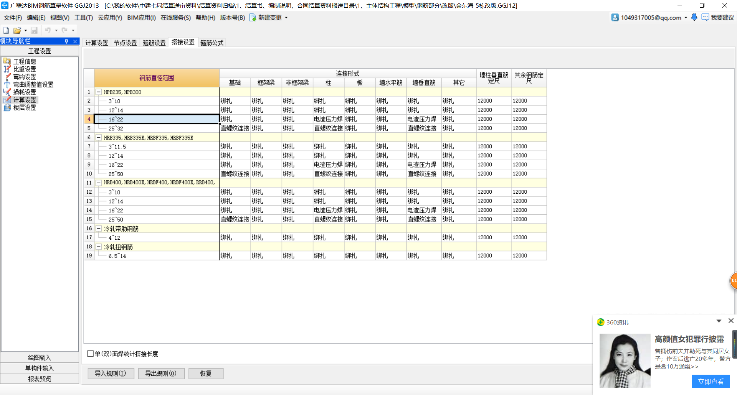Click the user account avatar icon
Viewport: 737px width, 395px height.
pos(615,18)
